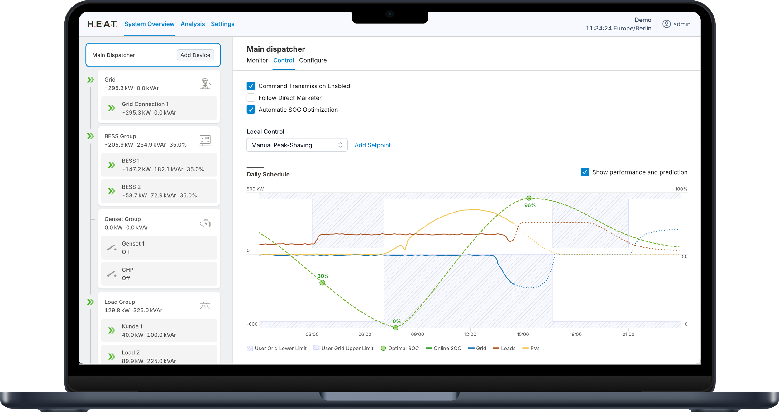Viewport: 779px width, 412px height.
Task: Click the H.E.A.T logo
Action: point(102,24)
